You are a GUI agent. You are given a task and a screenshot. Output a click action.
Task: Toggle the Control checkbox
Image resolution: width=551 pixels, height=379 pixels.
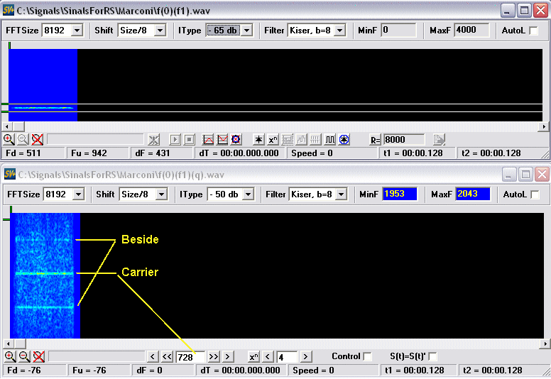[367, 356]
